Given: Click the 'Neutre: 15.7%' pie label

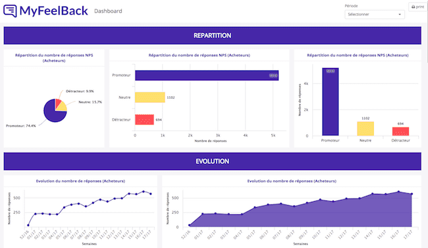Looking at the screenshot, I should [90, 102].
